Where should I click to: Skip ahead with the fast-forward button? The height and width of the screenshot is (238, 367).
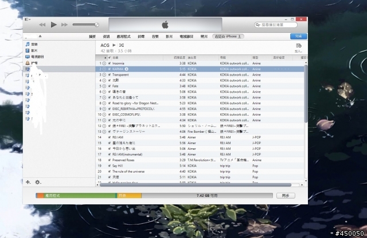[64, 25]
